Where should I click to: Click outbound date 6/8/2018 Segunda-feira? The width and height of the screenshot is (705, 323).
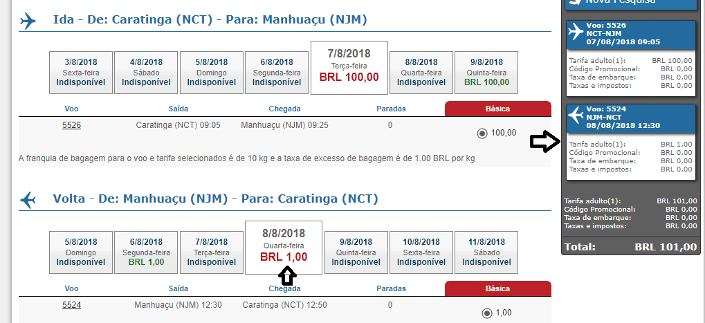[277, 73]
